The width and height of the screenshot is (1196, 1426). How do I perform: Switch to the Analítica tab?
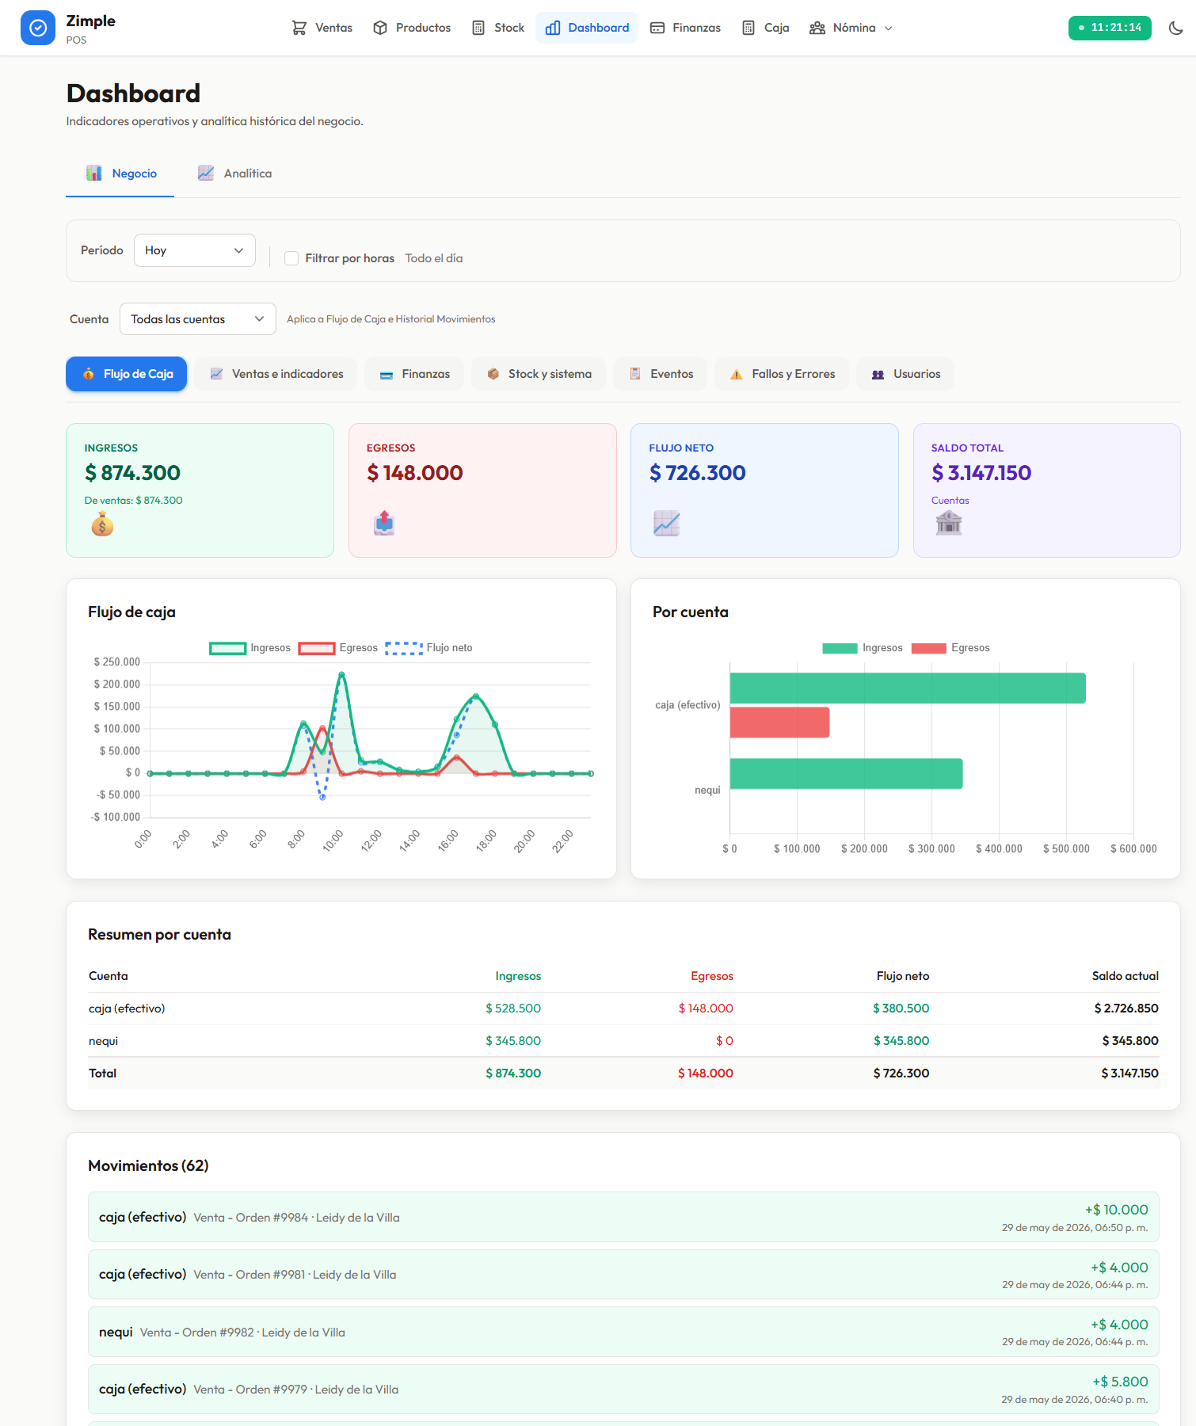point(235,173)
